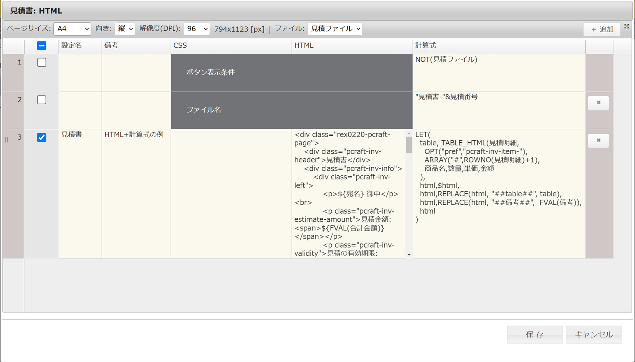Click the HTML cell scrollbar down arrow
This screenshot has height=362, width=635.
click(x=409, y=255)
